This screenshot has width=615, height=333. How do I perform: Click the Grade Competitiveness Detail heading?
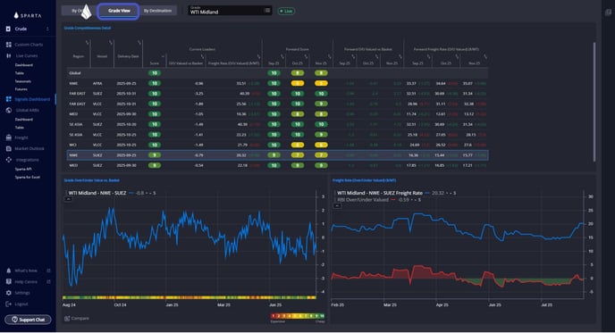88,29
